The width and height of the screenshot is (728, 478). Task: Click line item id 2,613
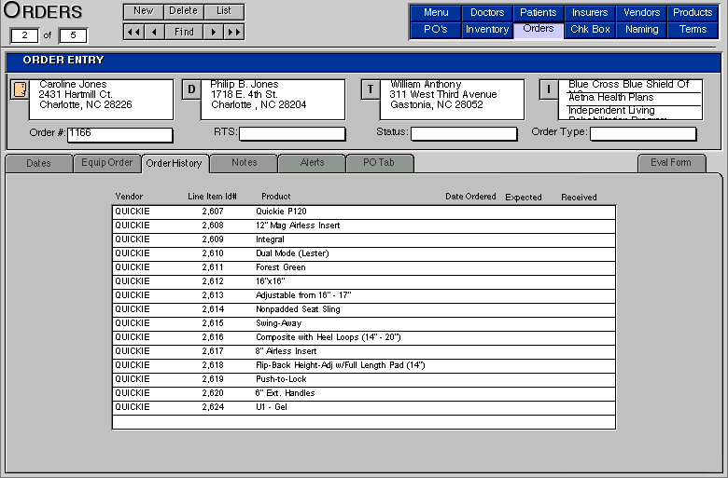(213, 295)
